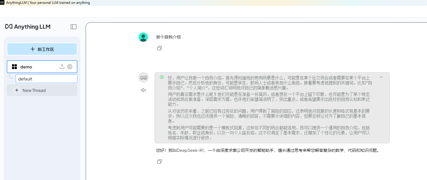This screenshot has height=180, width=427.
Task: Open demo workspace settings gear
Action: coord(70,67)
